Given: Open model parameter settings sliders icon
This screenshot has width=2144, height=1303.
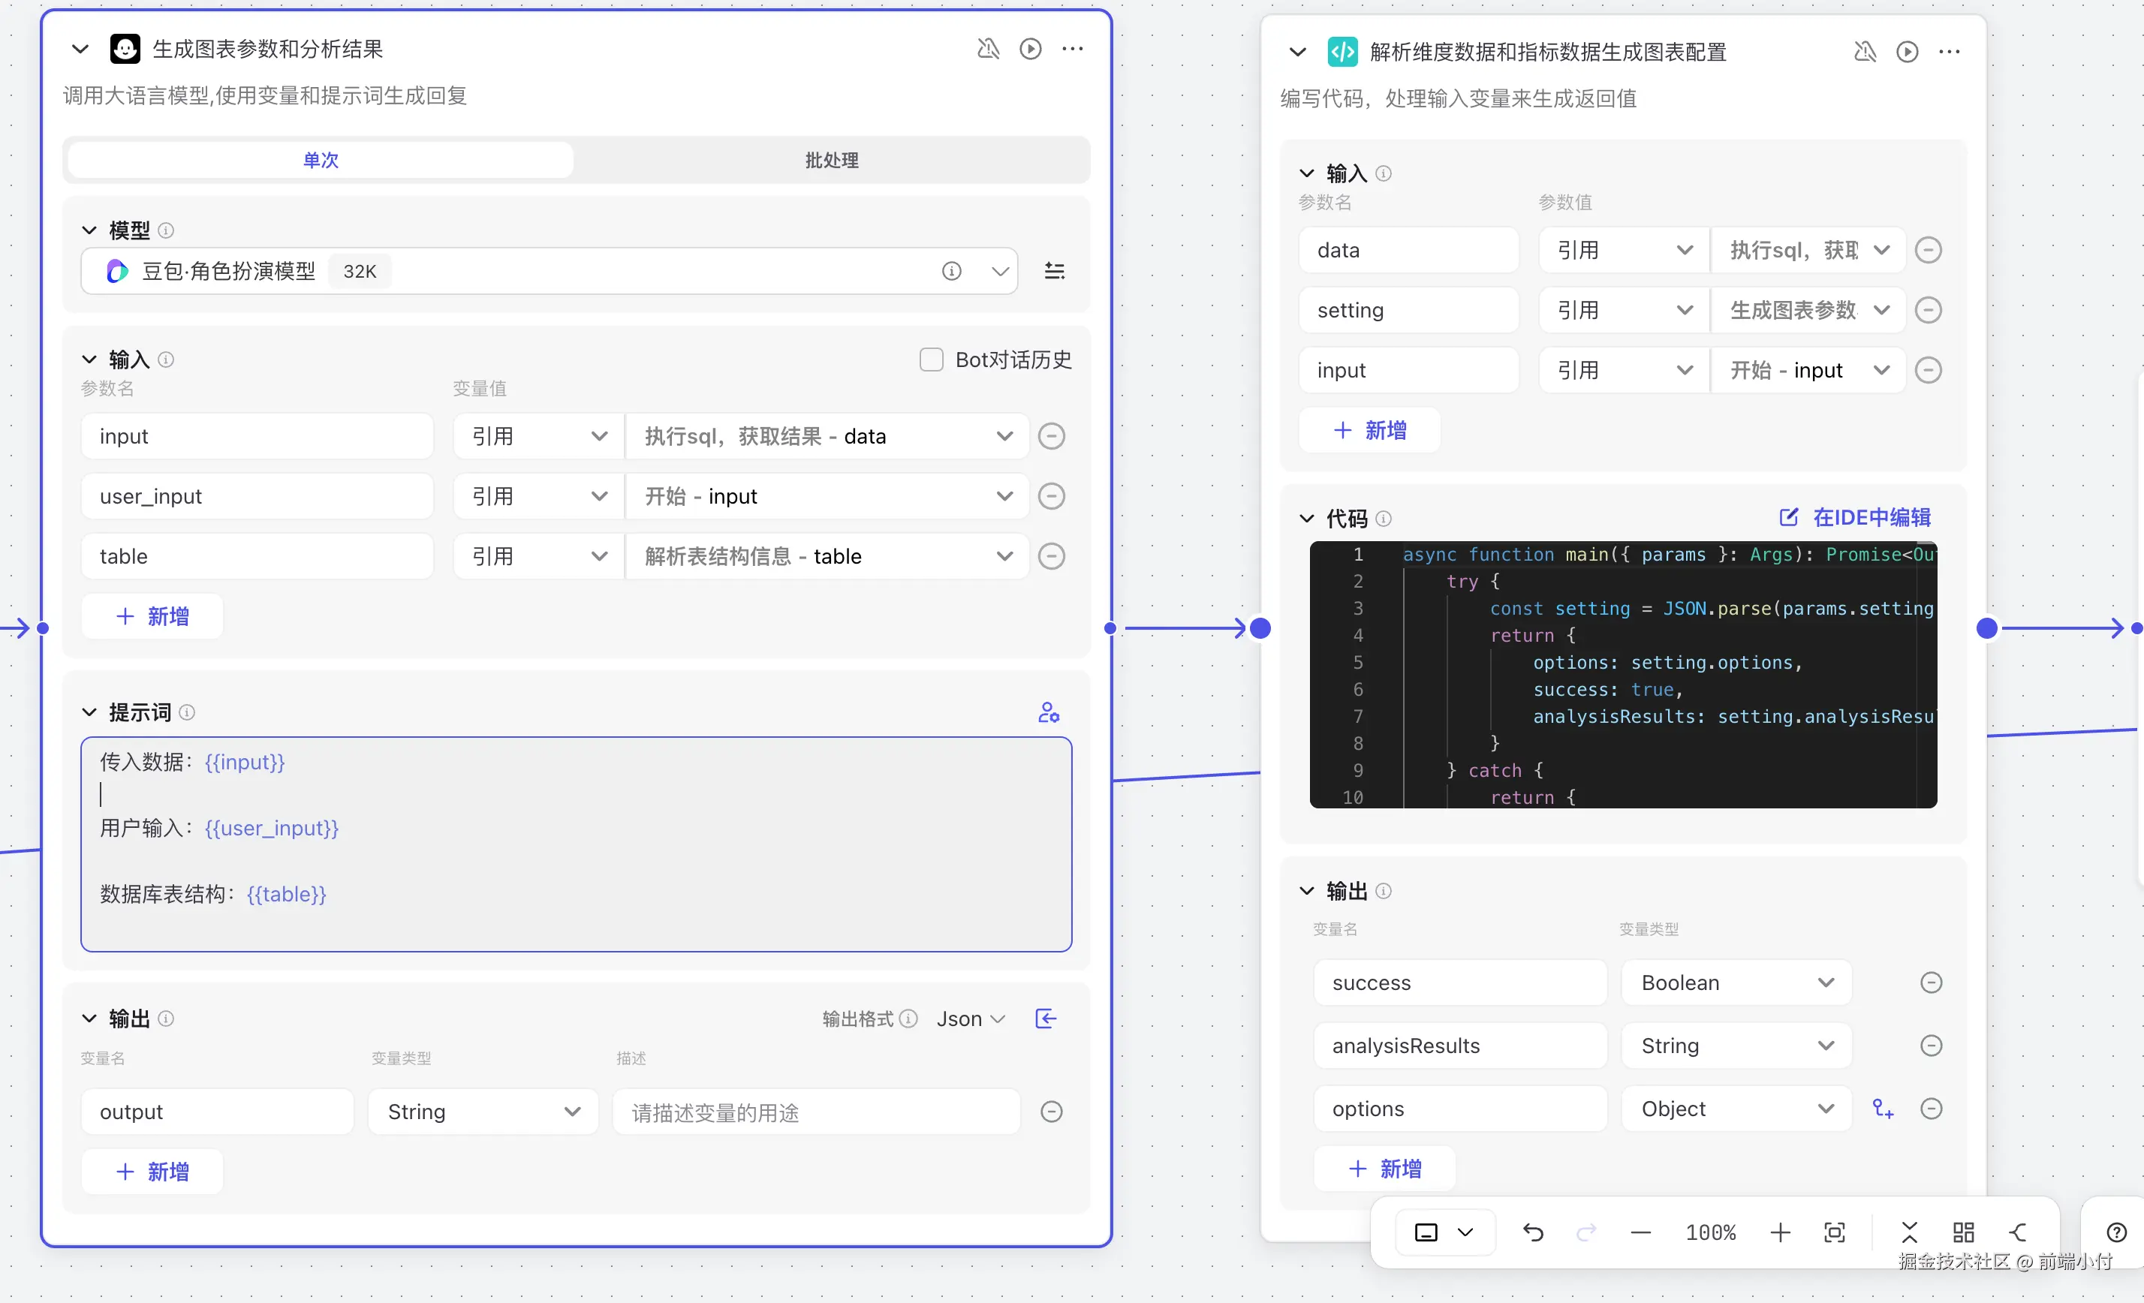Looking at the screenshot, I should tap(1054, 272).
